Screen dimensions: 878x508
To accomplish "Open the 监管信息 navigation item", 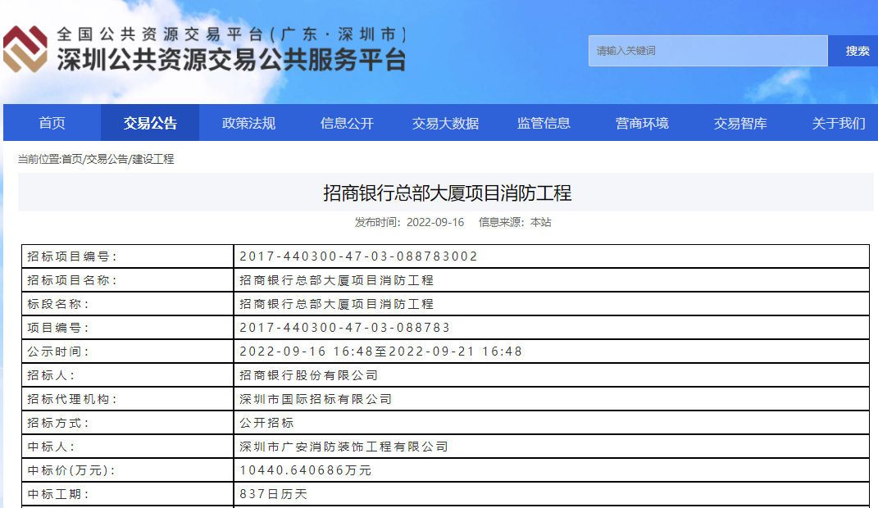I will [544, 123].
